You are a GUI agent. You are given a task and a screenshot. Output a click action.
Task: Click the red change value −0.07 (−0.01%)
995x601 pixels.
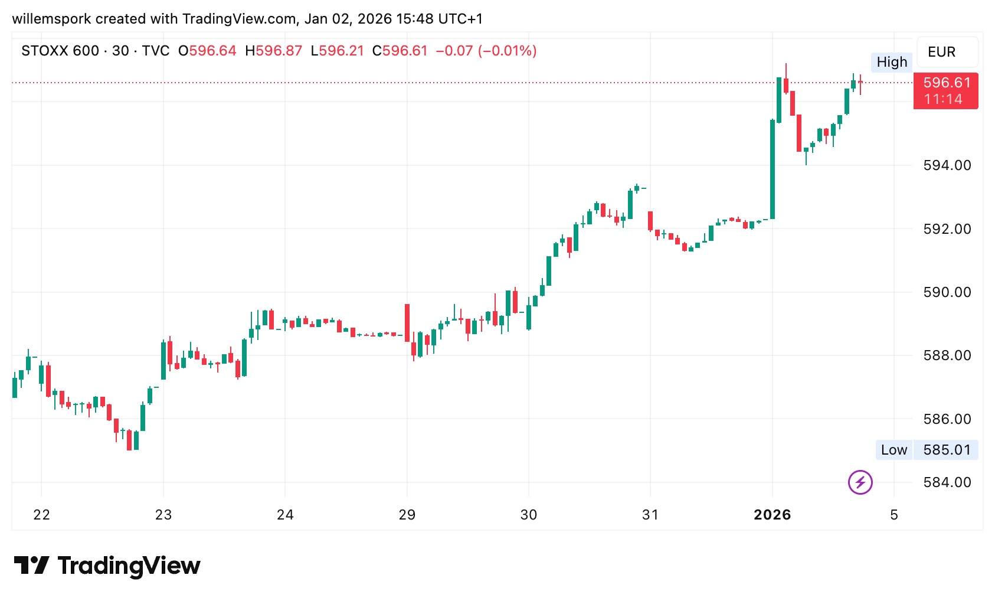point(486,51)
